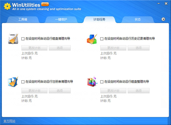Open the 官方网站 link
Viewport: 171px width, 125px height.
(x=9, y=121)
